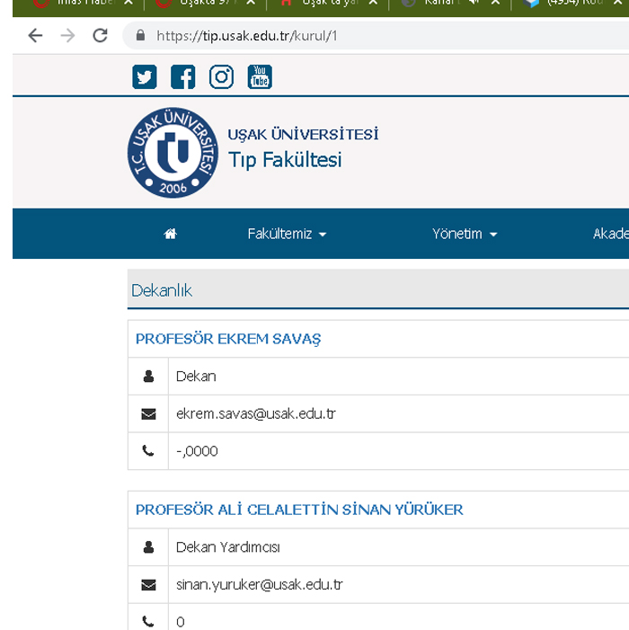Open the Instagram icon in header

(x=221, y=77)
